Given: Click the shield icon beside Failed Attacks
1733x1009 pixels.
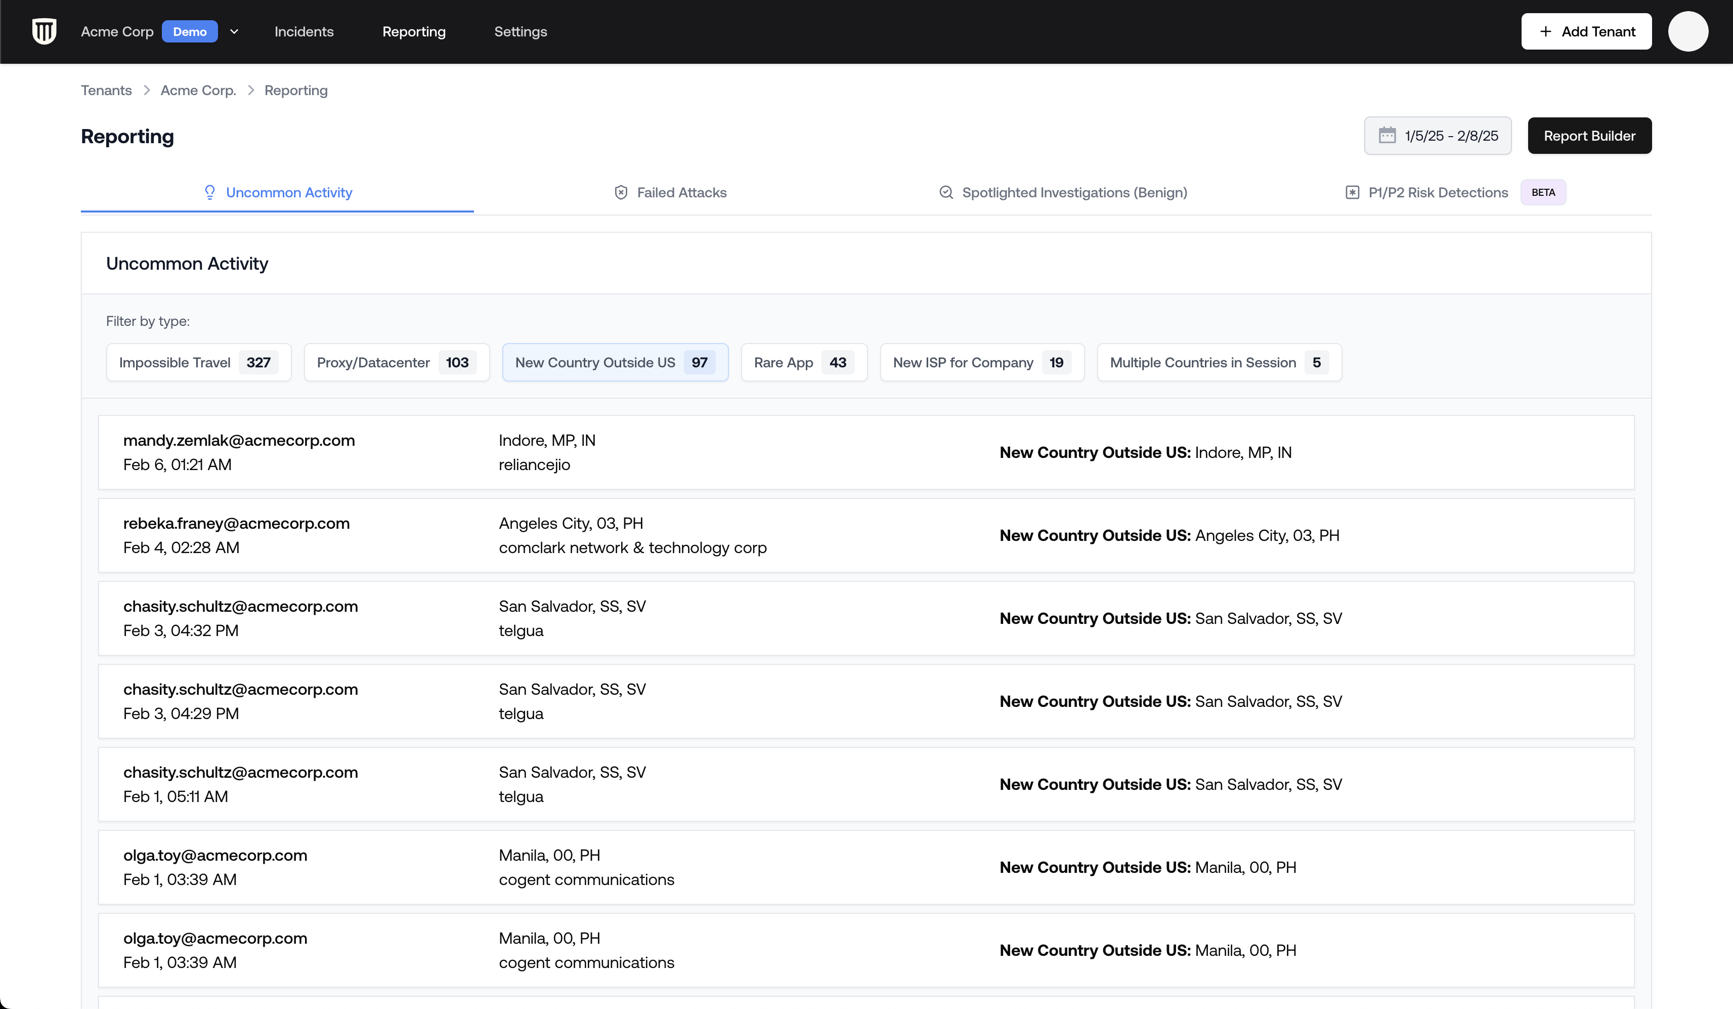Looking at the screenshot, I should (621, 193).
